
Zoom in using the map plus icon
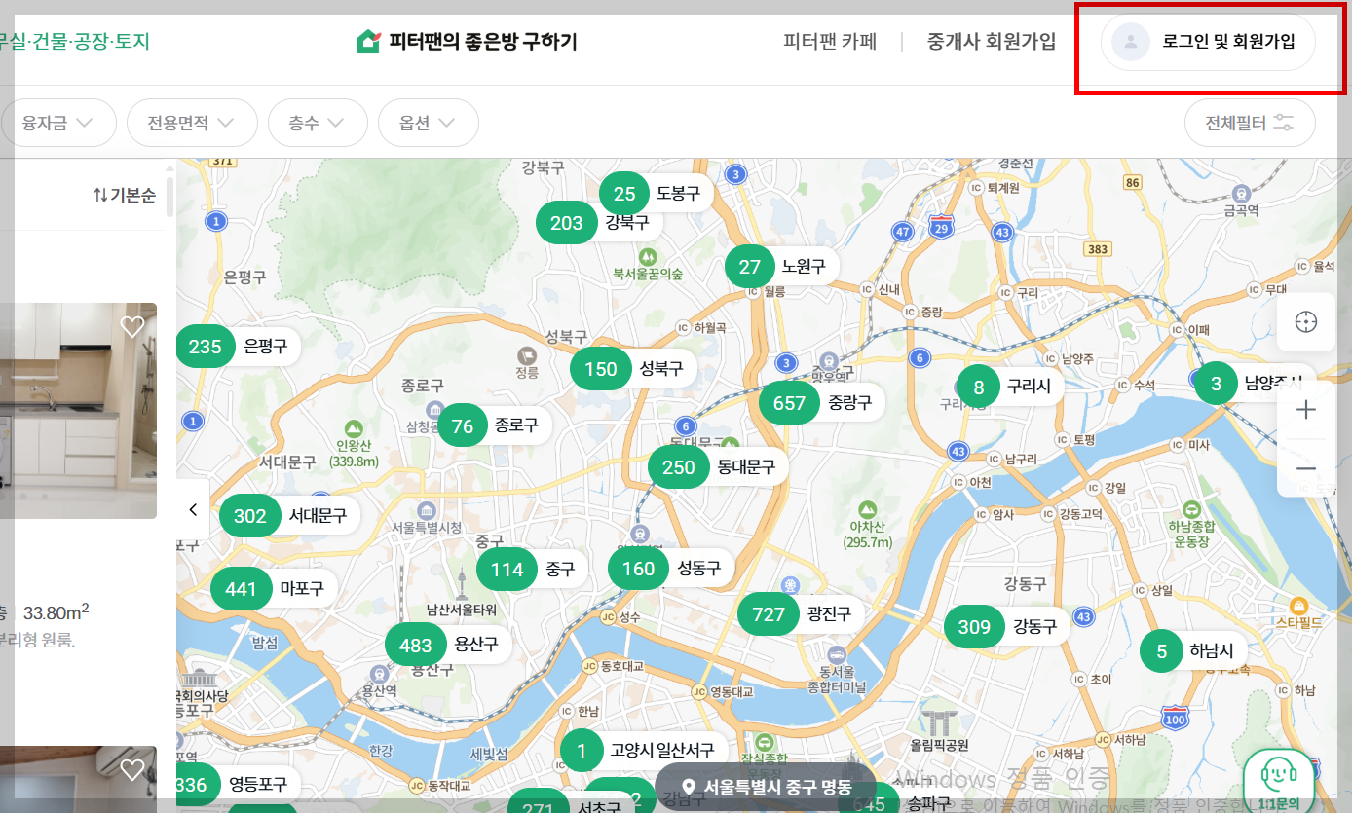1306,409
